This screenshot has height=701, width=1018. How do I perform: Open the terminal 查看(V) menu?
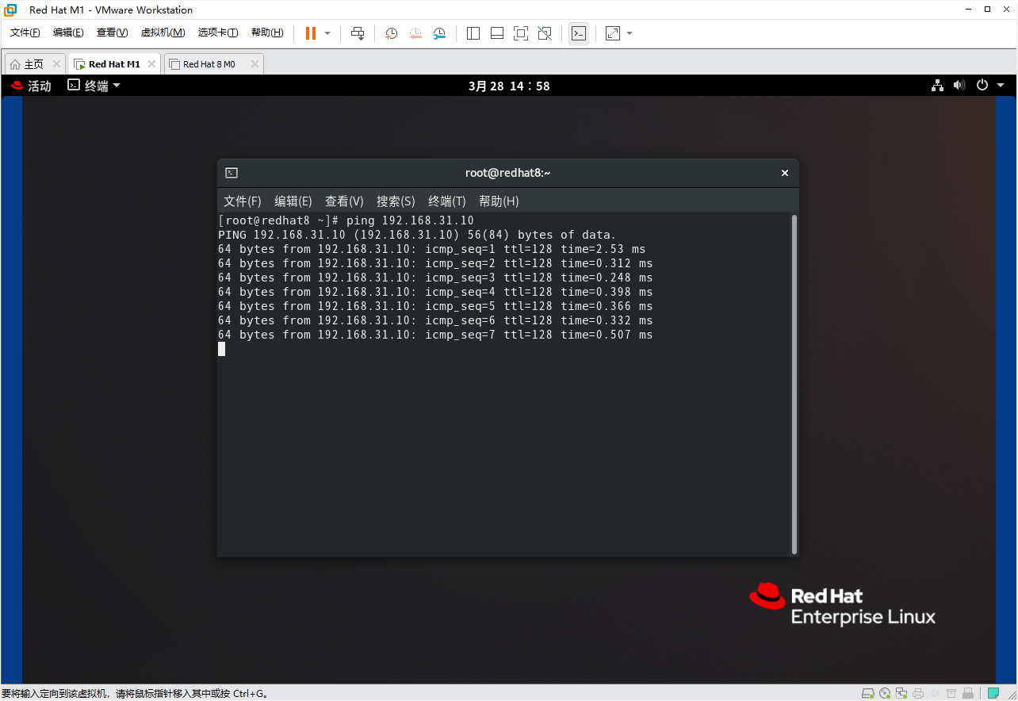pos(344,201)
